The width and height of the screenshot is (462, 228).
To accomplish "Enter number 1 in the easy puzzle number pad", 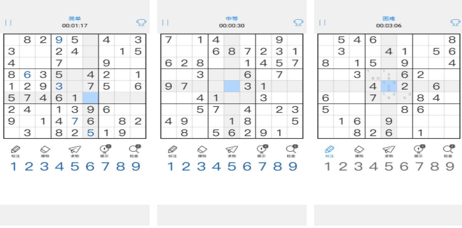I will [14, 167].
